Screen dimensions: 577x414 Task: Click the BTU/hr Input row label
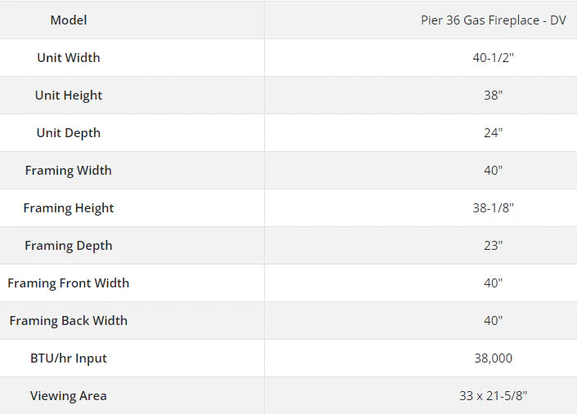[x=69, y=358]
